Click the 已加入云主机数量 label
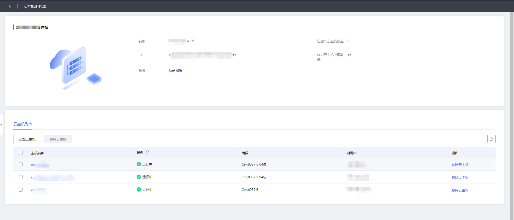 [330, 41]
